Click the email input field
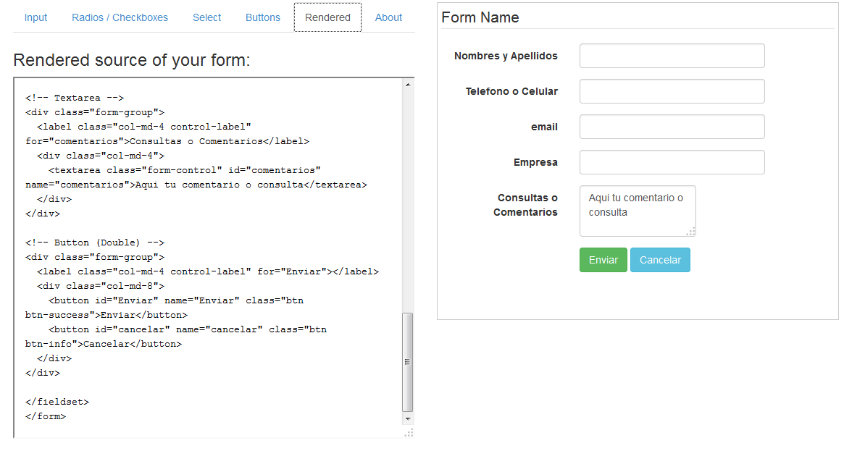 pos(672,126)
